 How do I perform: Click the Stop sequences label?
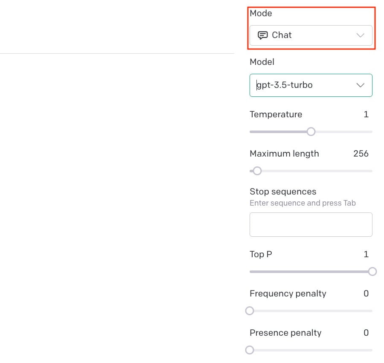tap(283, 192)
